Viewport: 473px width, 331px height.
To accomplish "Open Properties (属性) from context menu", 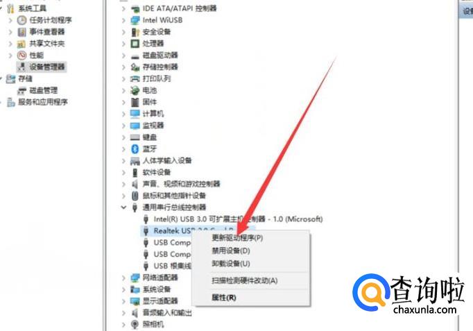I will (224, 298).
